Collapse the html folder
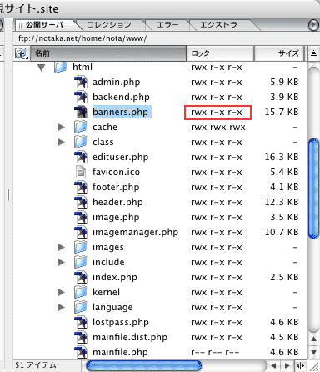 (42, 68)
